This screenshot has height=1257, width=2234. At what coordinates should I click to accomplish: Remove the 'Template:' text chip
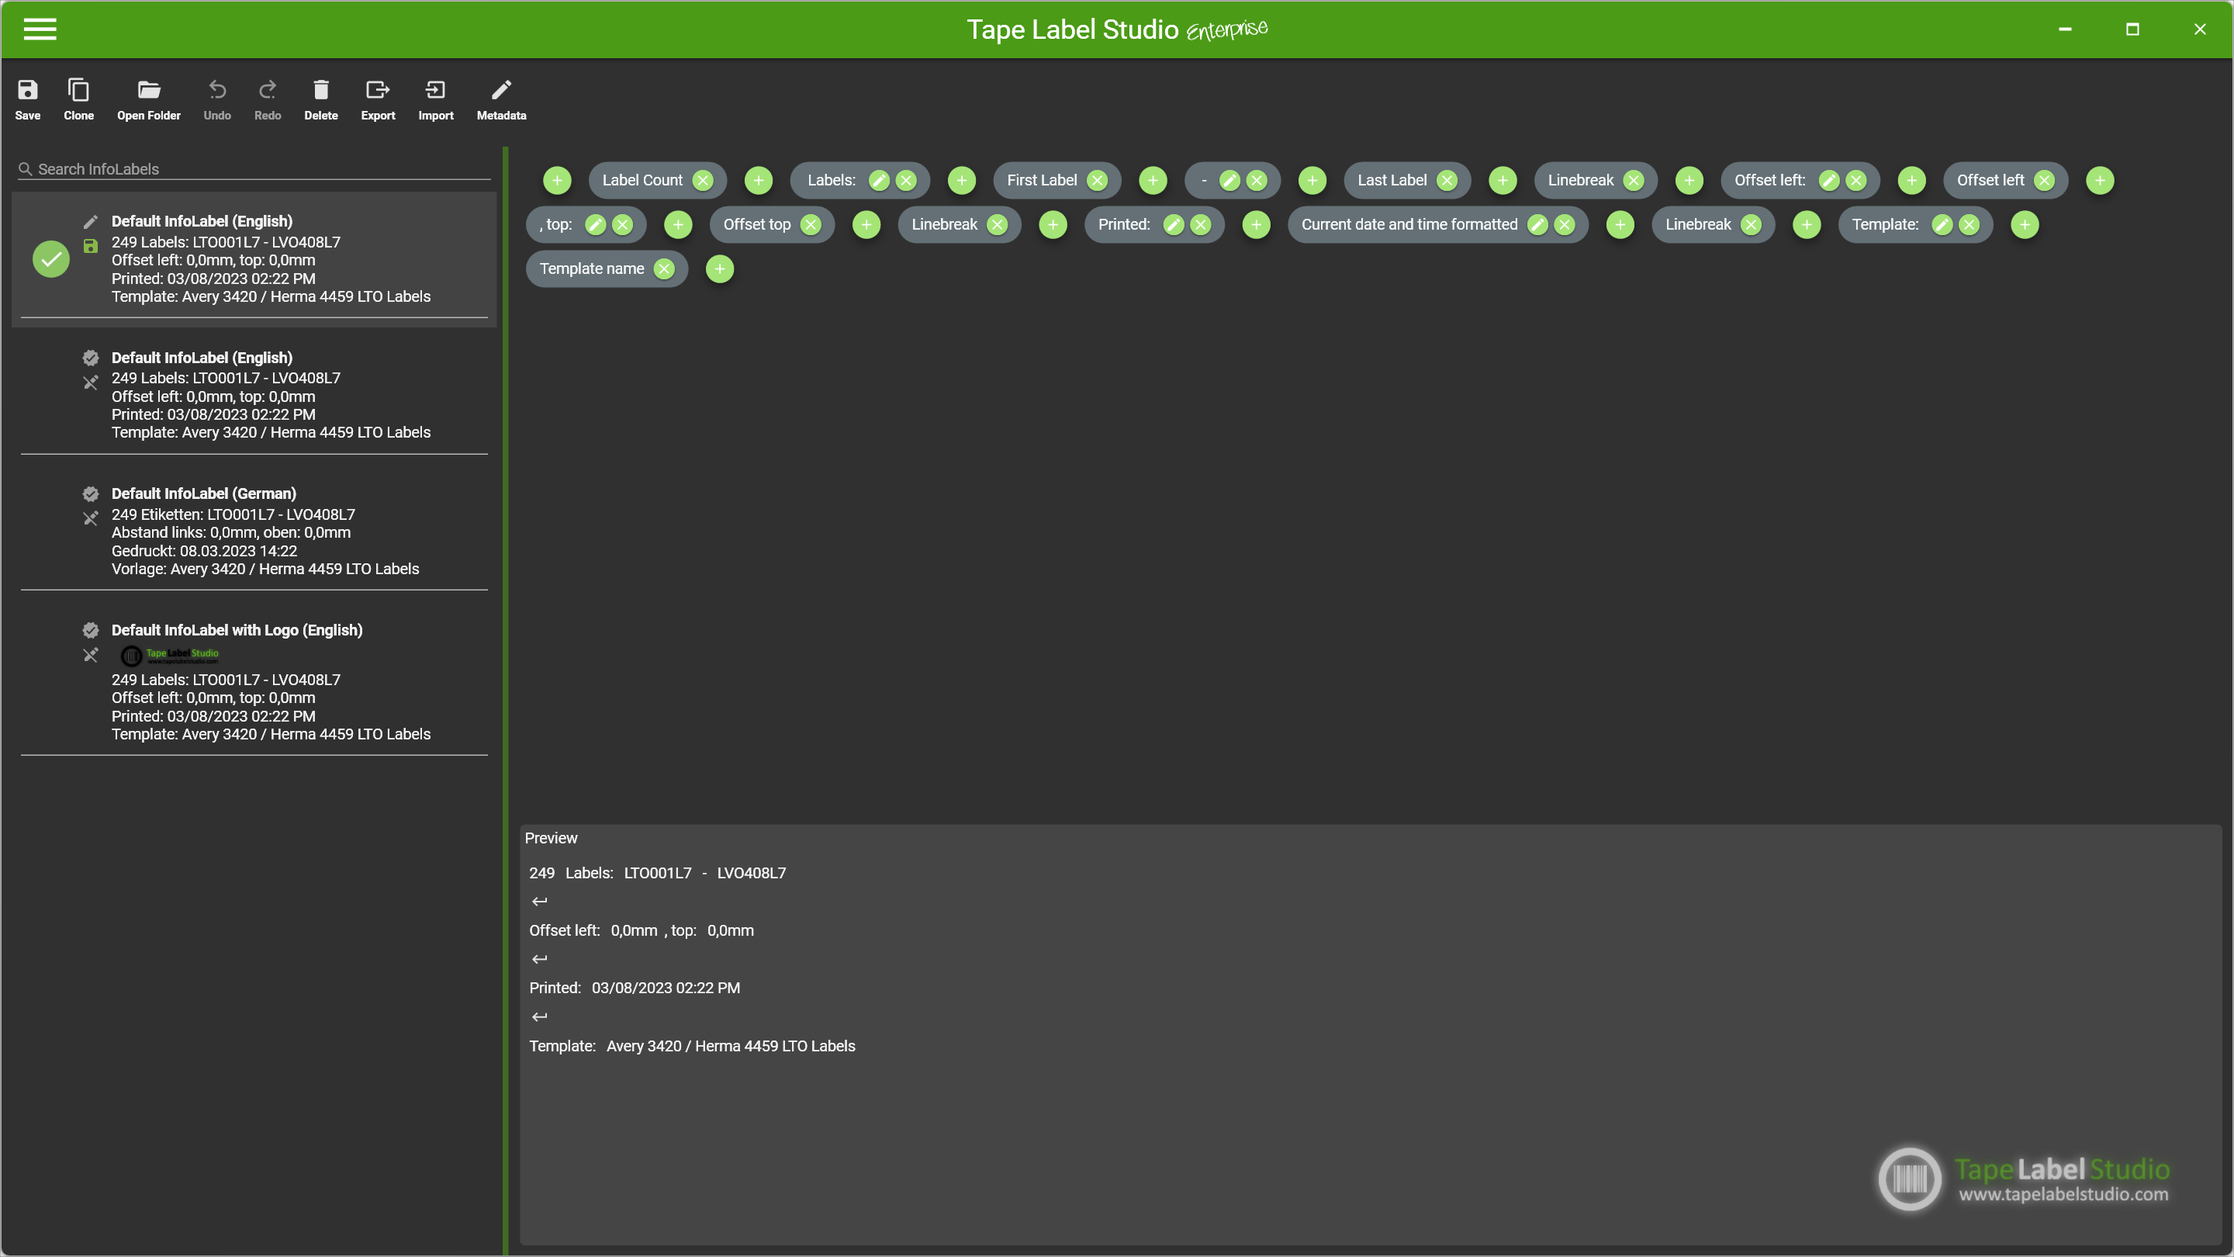click(1969, 225)
